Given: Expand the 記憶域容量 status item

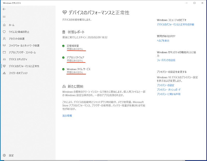Looking at the screenshot, I should (x=75, y=47).
